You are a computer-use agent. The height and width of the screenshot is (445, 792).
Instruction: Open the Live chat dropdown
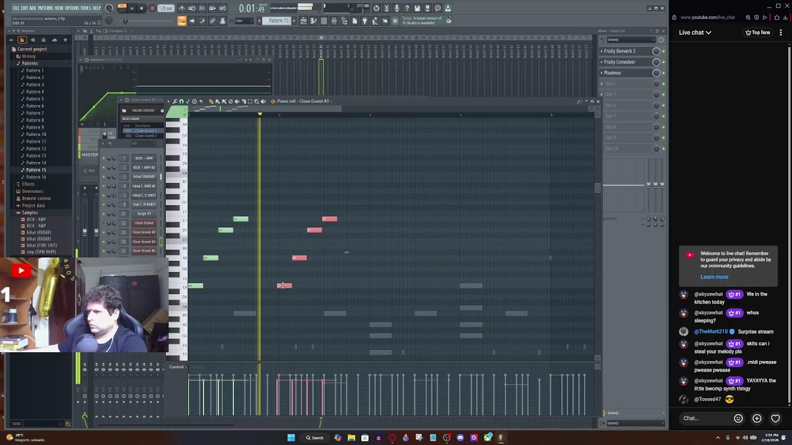(x=695, y=32)
